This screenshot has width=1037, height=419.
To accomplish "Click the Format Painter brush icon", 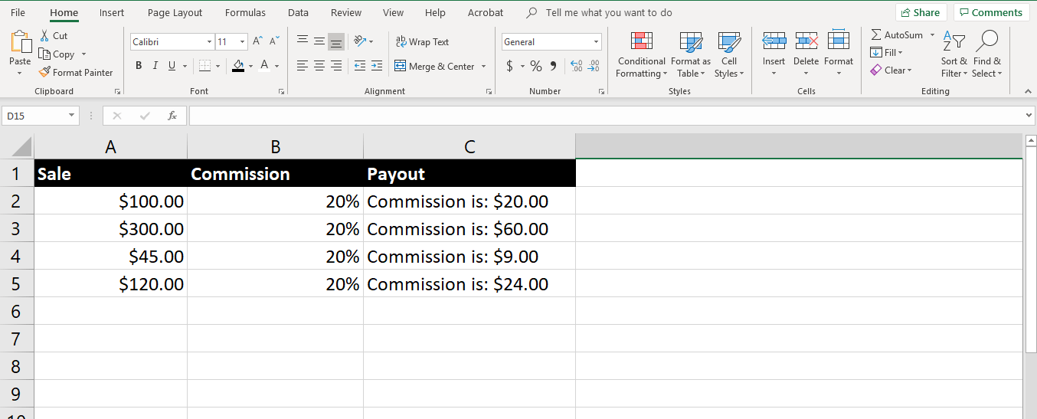I will pos(45,73).
